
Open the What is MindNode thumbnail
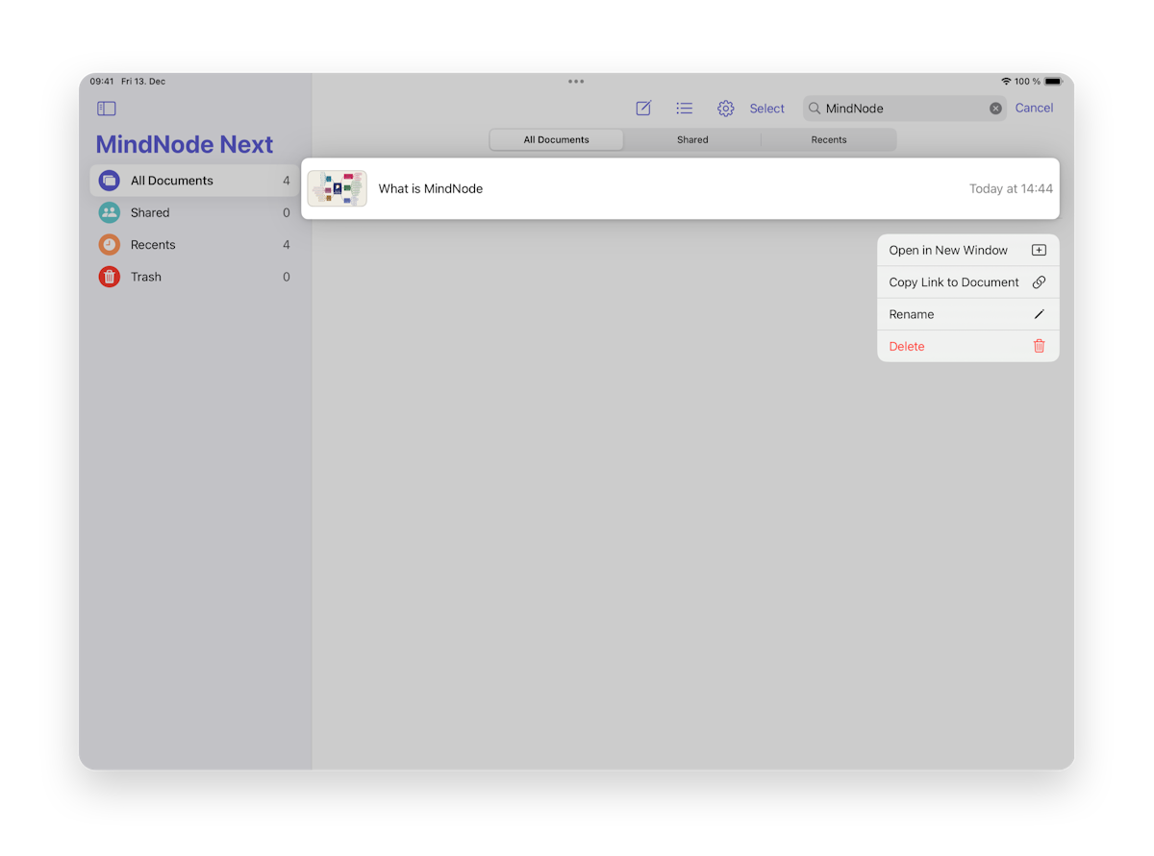(337, 188)
